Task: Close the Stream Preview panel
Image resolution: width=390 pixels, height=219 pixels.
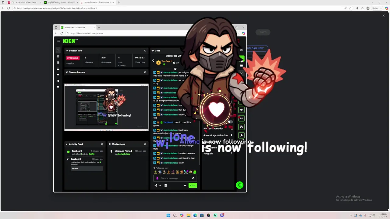Action: click(145, 72)
